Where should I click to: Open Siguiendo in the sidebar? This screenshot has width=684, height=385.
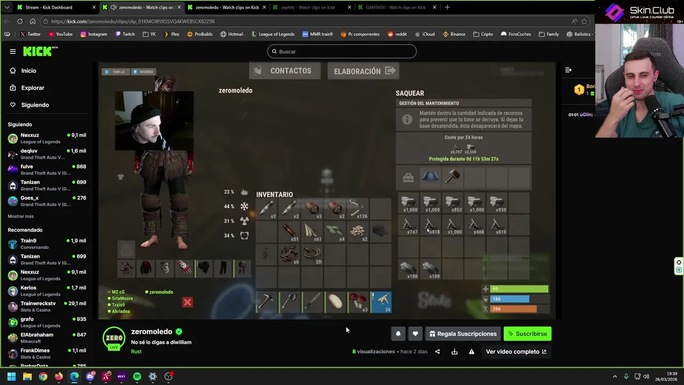pyautogui.click(x=35, y=105)
